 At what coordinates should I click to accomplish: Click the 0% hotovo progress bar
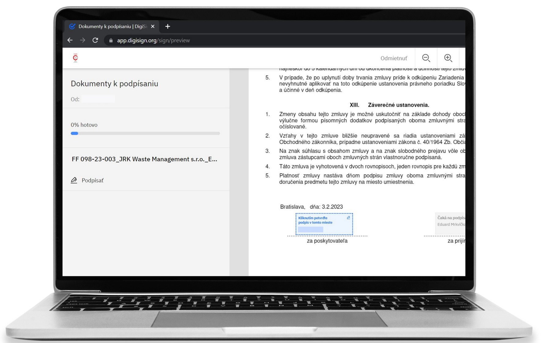click(145, 134)
